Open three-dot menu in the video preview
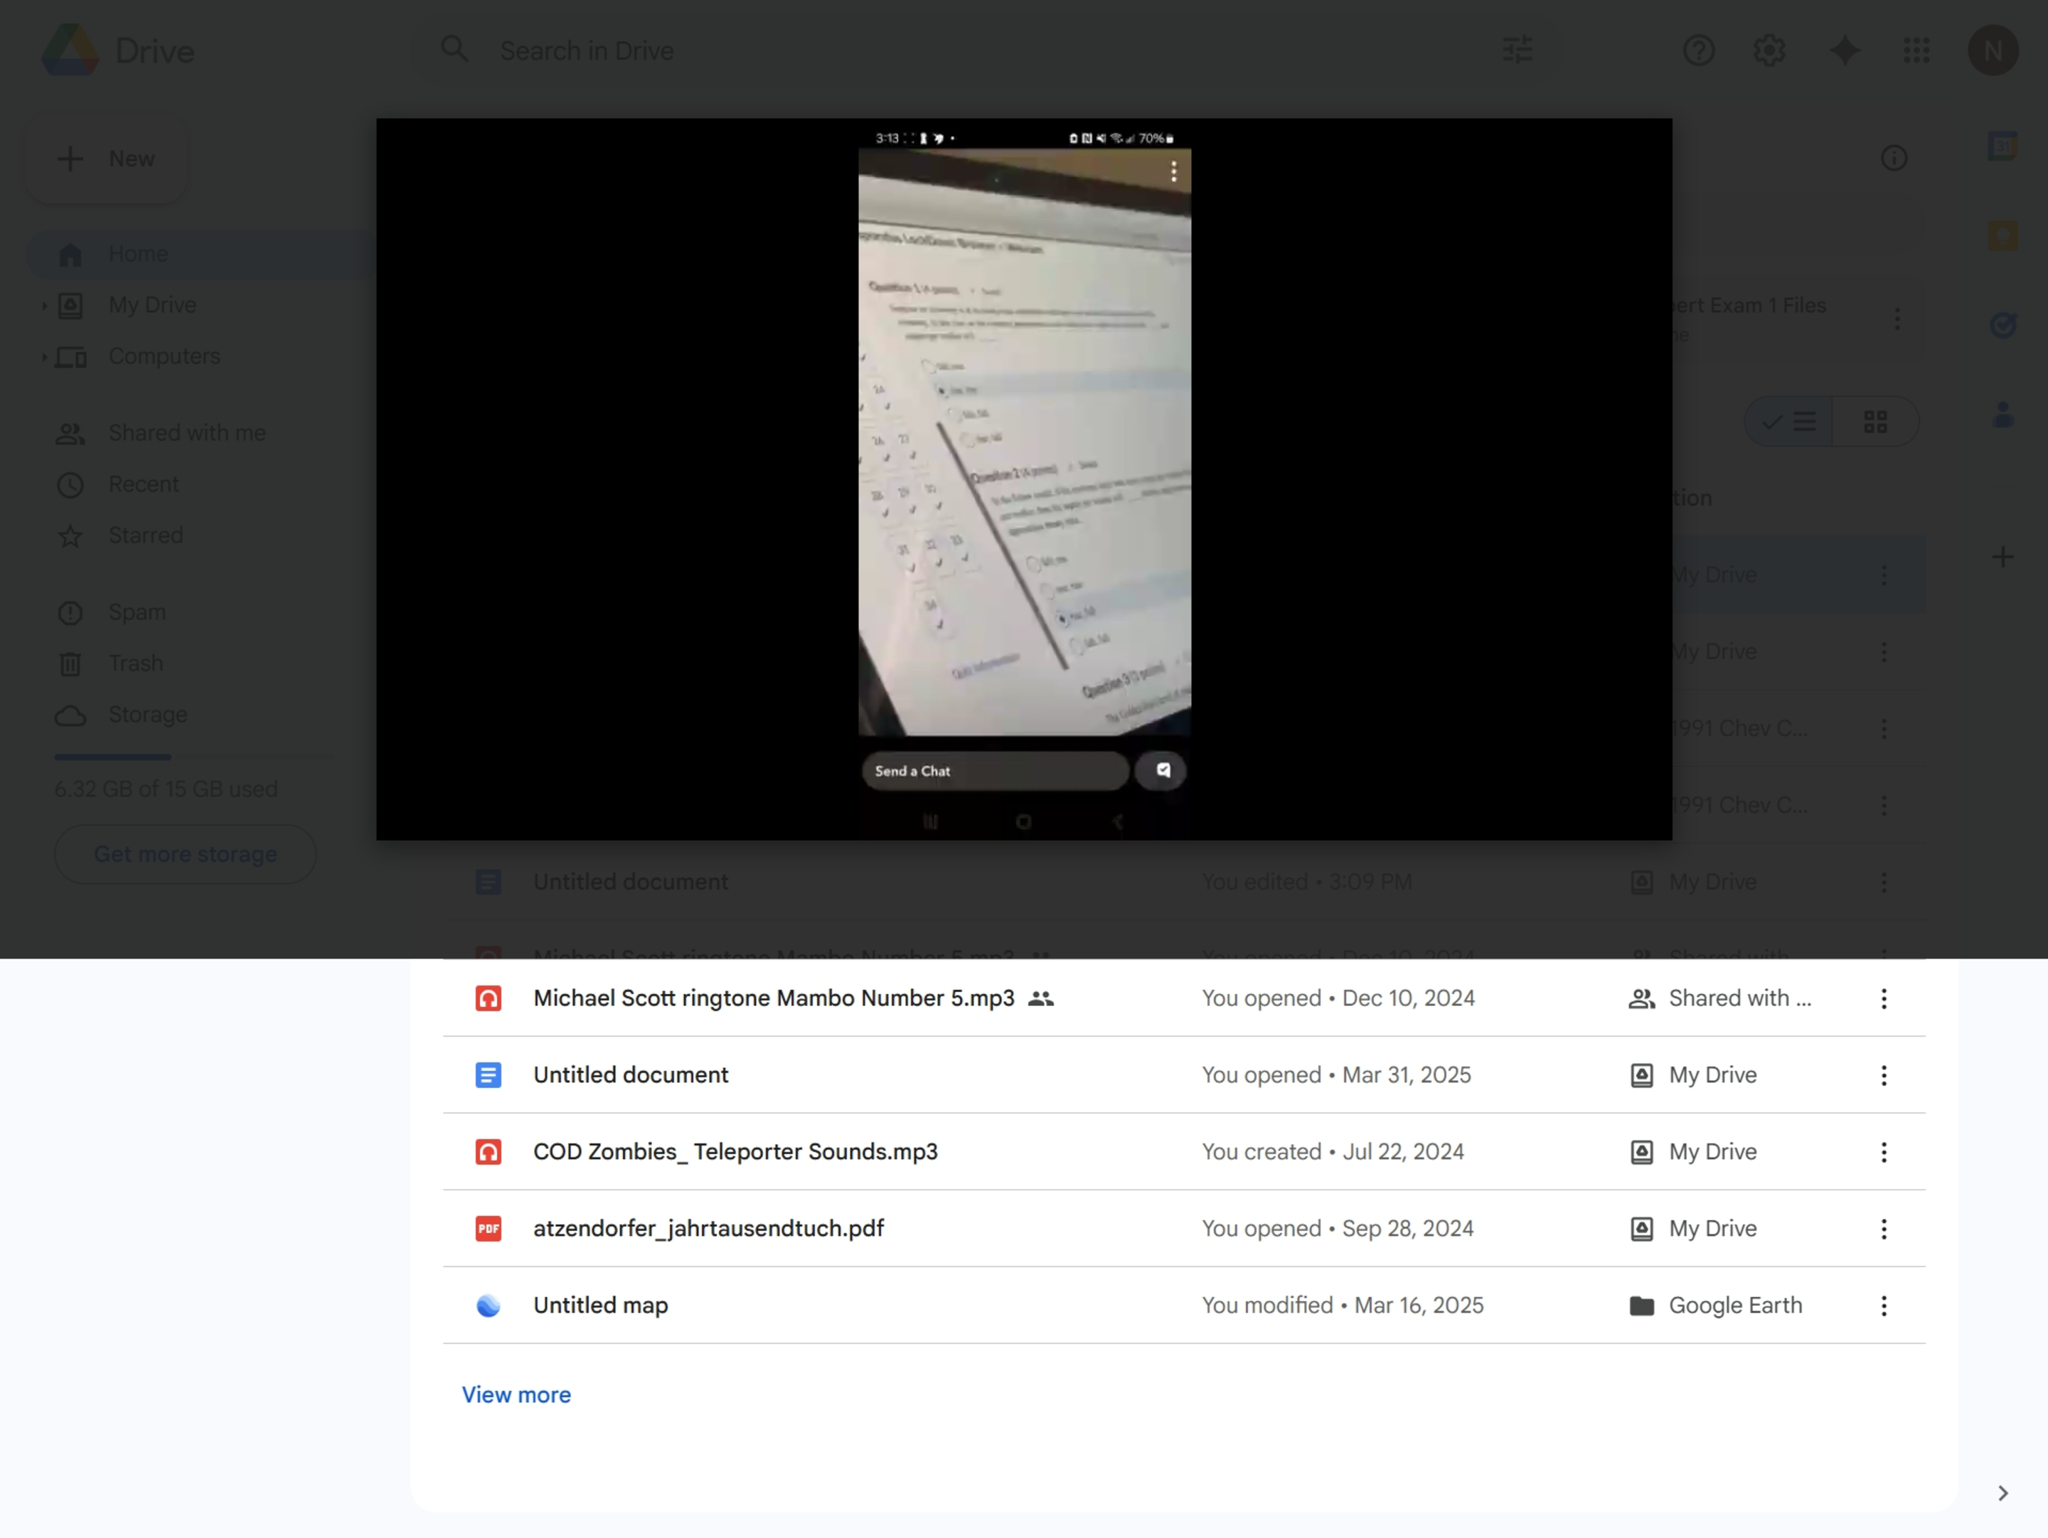 click(x=1173, y=171)
